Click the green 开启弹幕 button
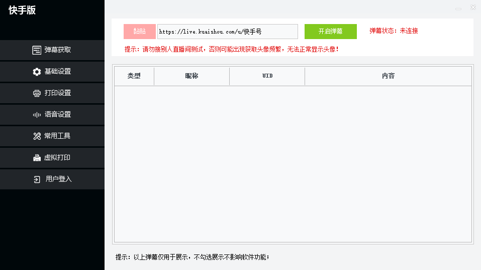 point(330,32)
